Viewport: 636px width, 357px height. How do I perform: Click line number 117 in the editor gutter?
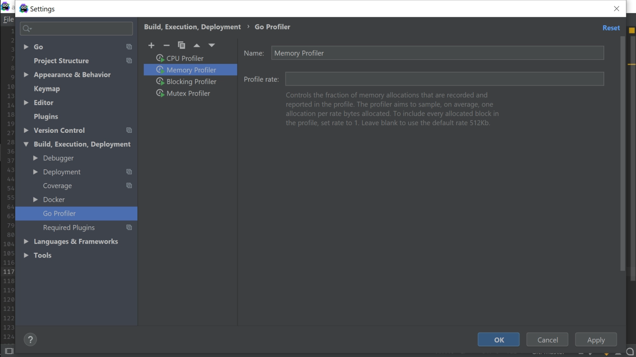(x=9, y=272)
